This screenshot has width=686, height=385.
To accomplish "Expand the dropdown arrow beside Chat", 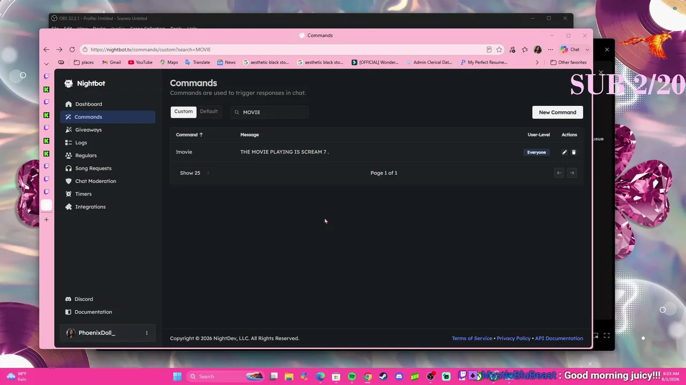I will click(x=587, y=50).
